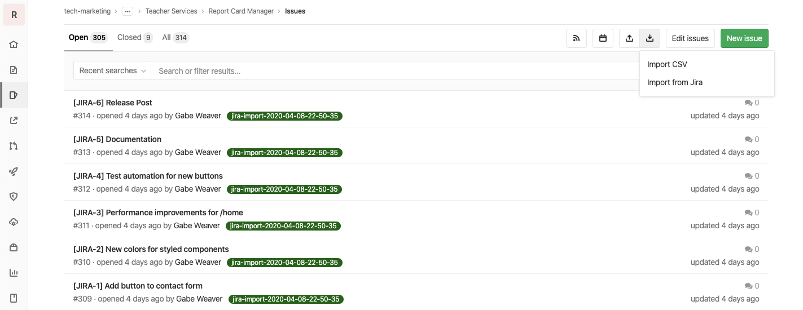The height and width of the screenshot is (310, 803).
Task: Click the export issues upload icon
Action: pyautogui.click(x=629, y=38)
